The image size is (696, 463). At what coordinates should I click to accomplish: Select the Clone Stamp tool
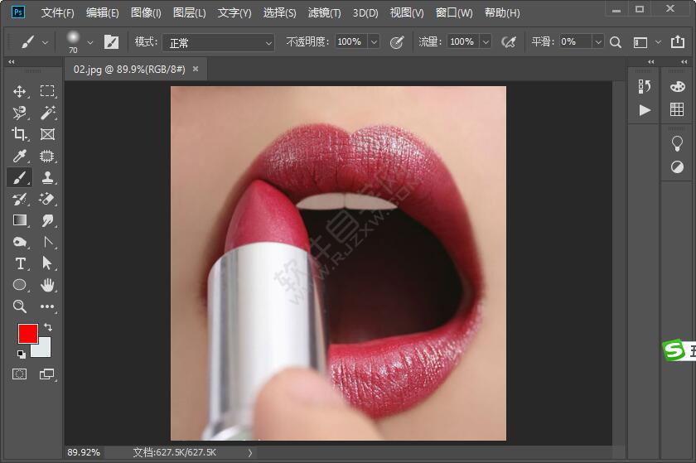(47, 177)
